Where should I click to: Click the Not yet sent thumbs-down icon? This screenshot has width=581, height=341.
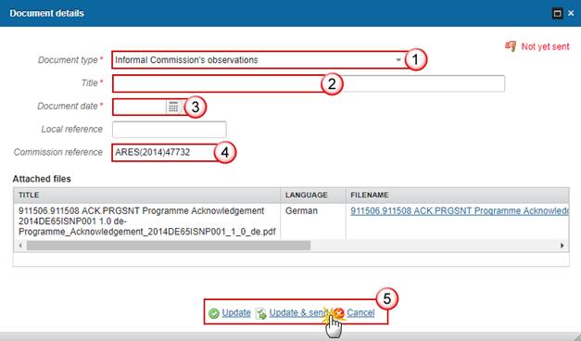[x=511, y=46]
